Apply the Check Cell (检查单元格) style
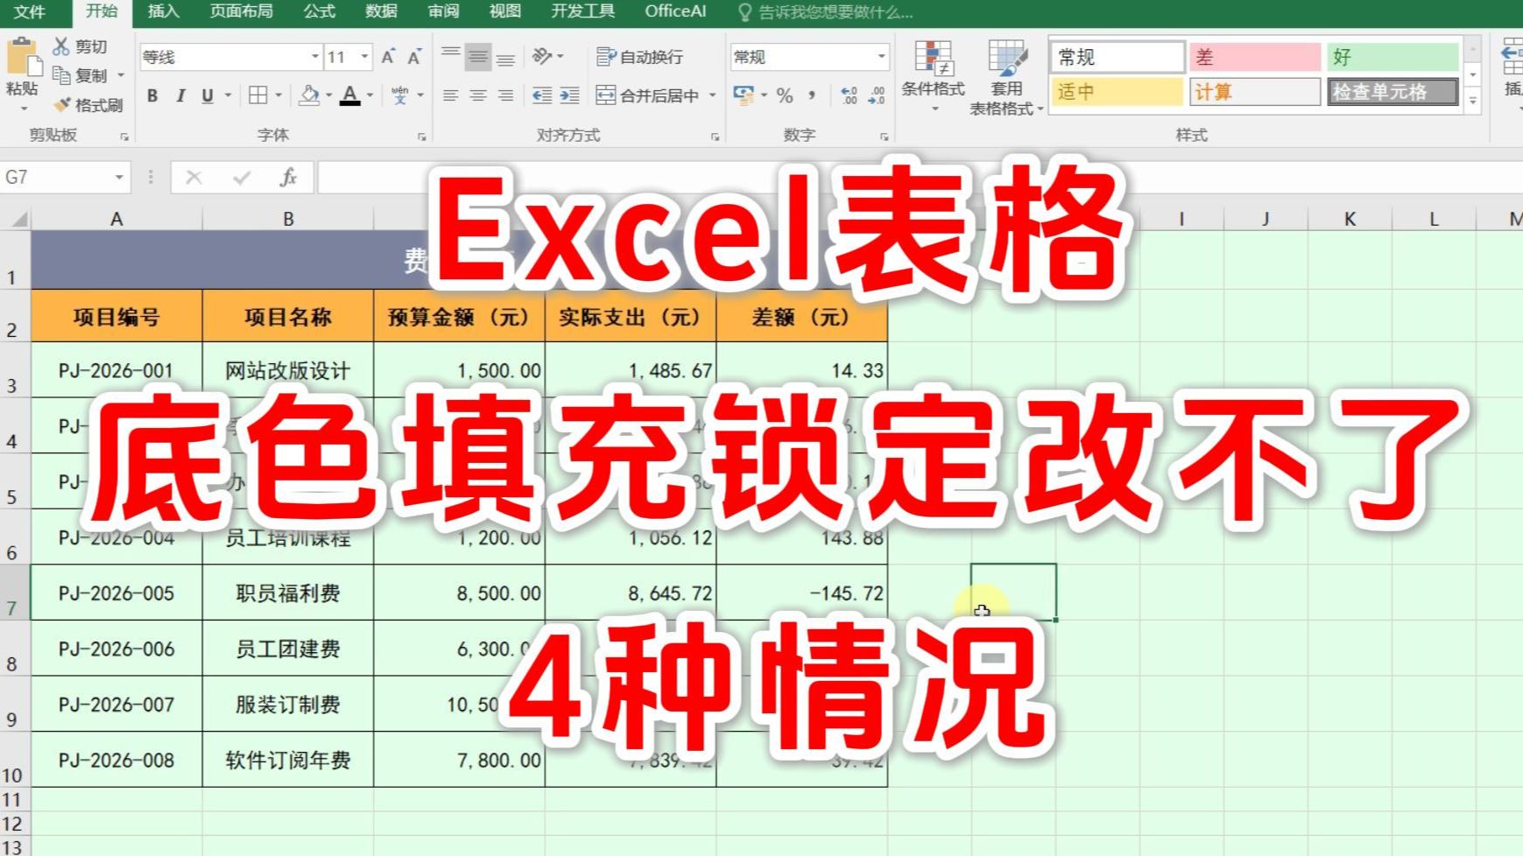Image resolution: width=1523 pixels, height=856 pixels. [1393, 92]
